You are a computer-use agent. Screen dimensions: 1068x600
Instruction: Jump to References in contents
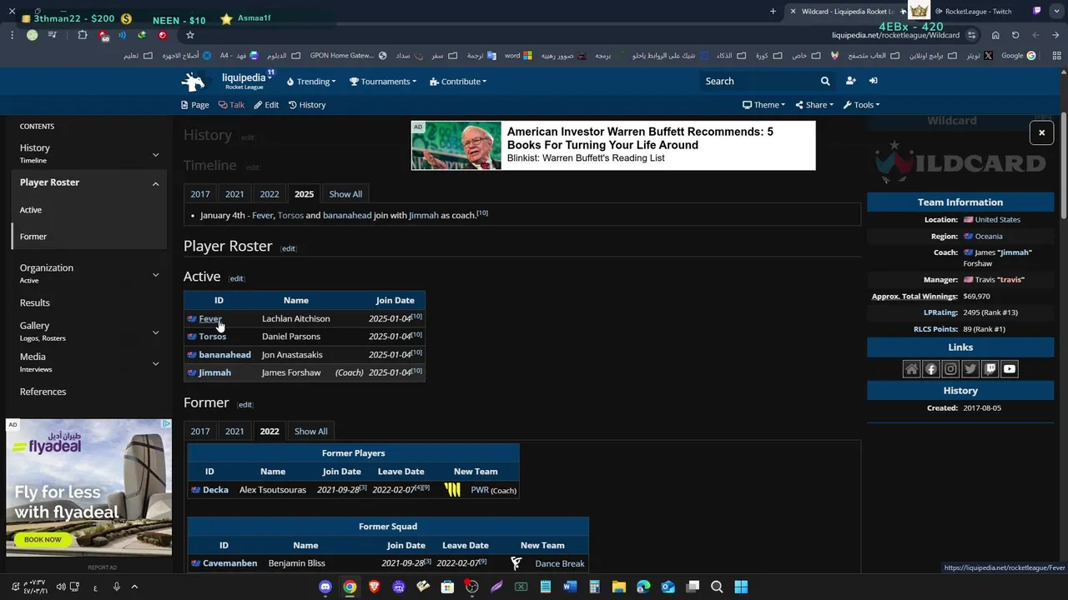(x=43, y=392)
